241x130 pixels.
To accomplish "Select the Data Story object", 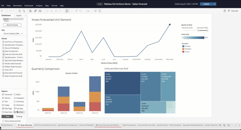I will pyautogui.click(x=7, y=112).
